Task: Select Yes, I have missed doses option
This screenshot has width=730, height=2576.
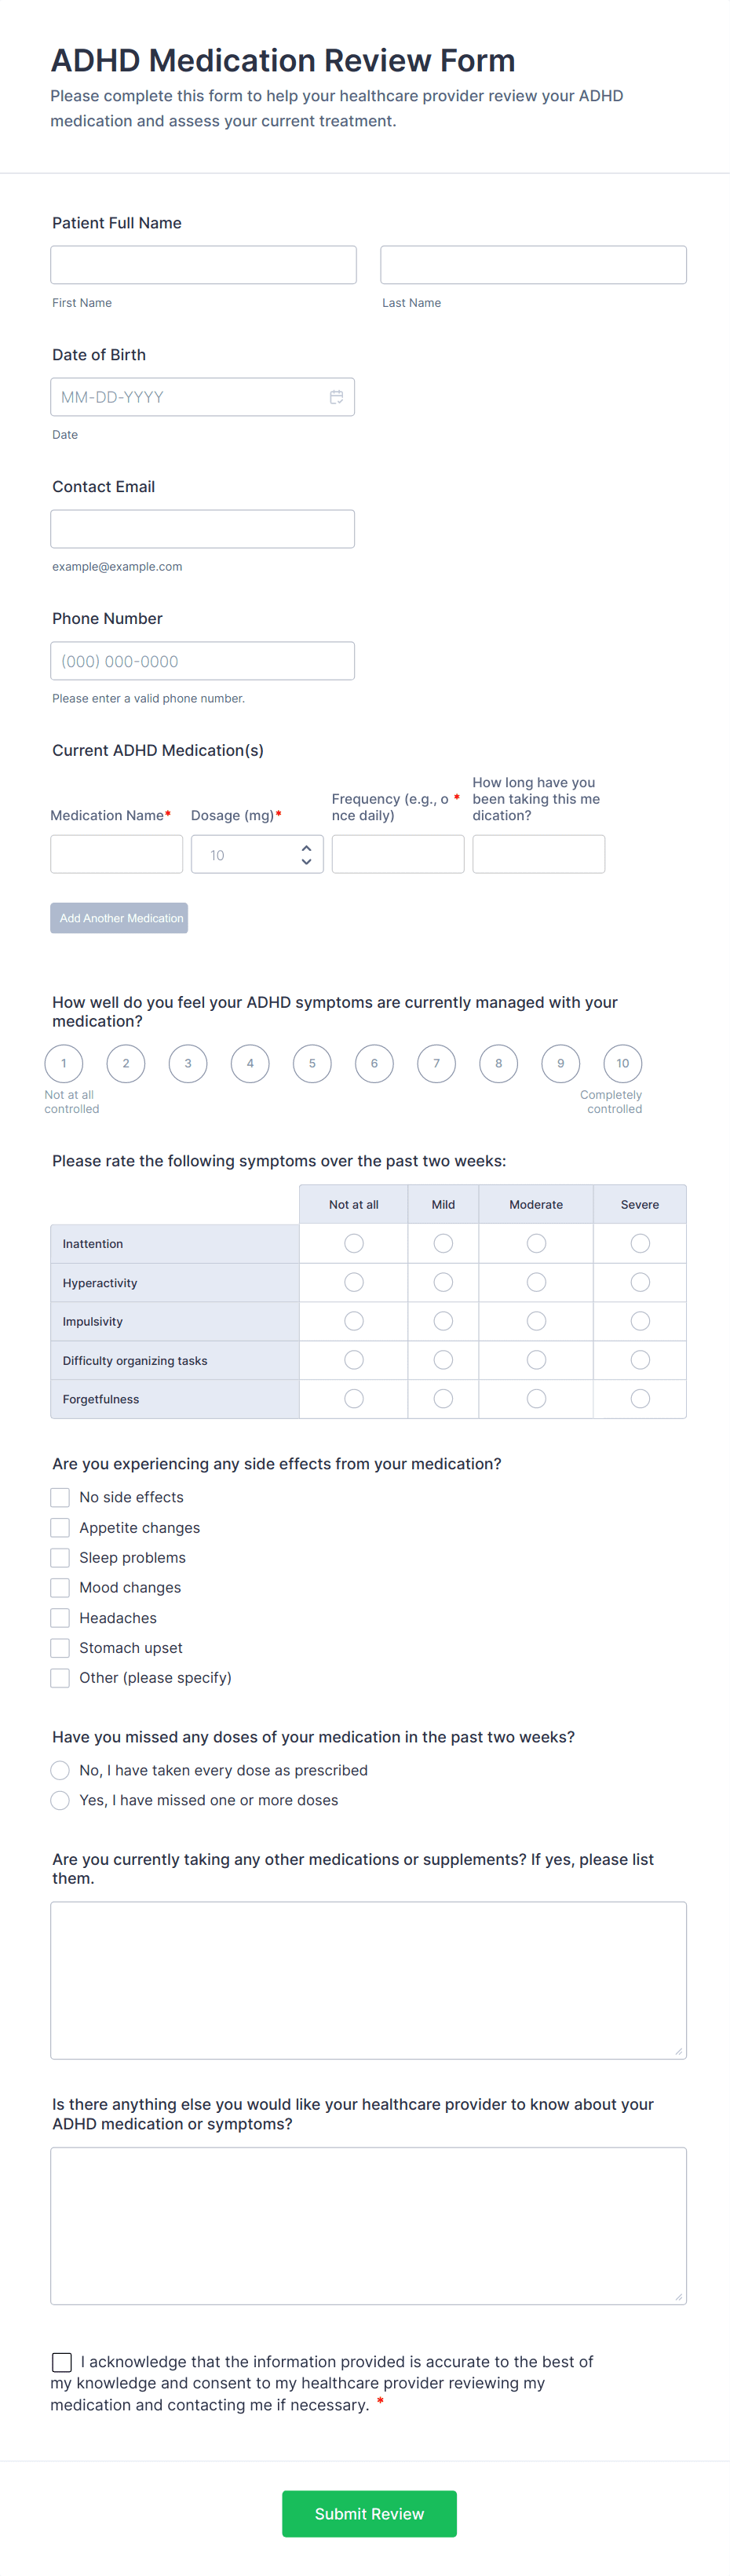Action: [60, 1800]
